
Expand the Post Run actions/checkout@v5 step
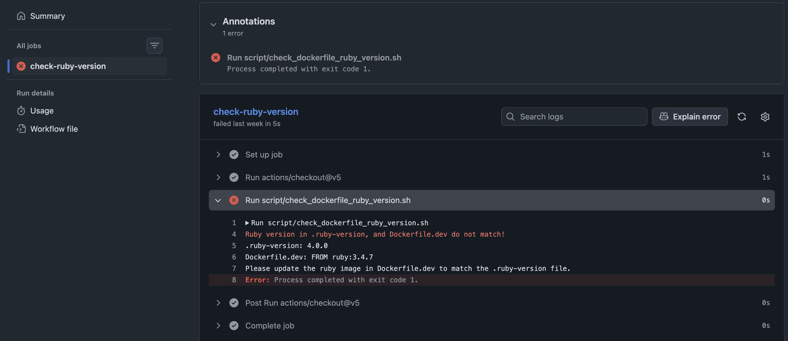point(218,303)
